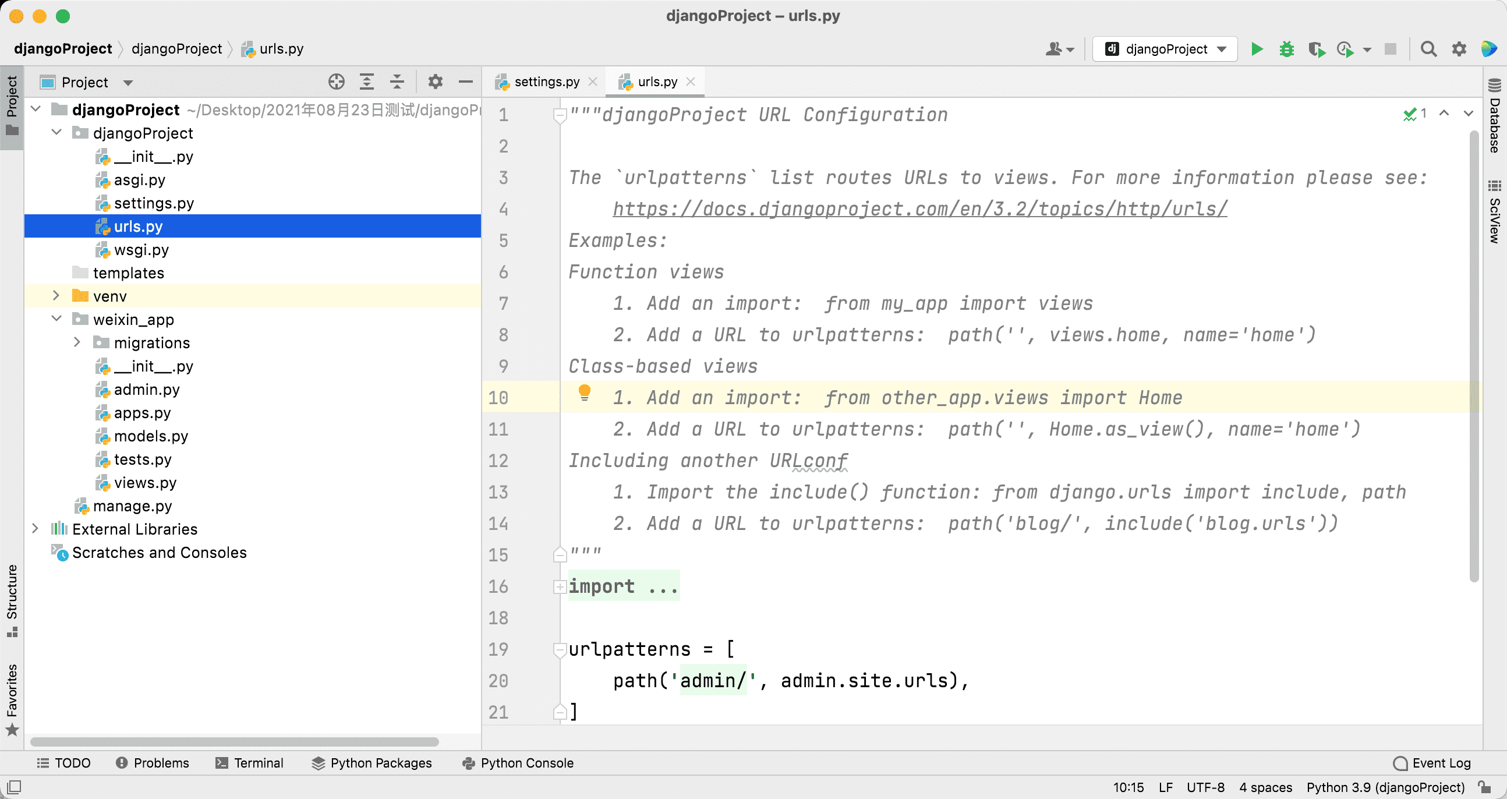Click Select Opened File target icon

click(x=337, y=82)
